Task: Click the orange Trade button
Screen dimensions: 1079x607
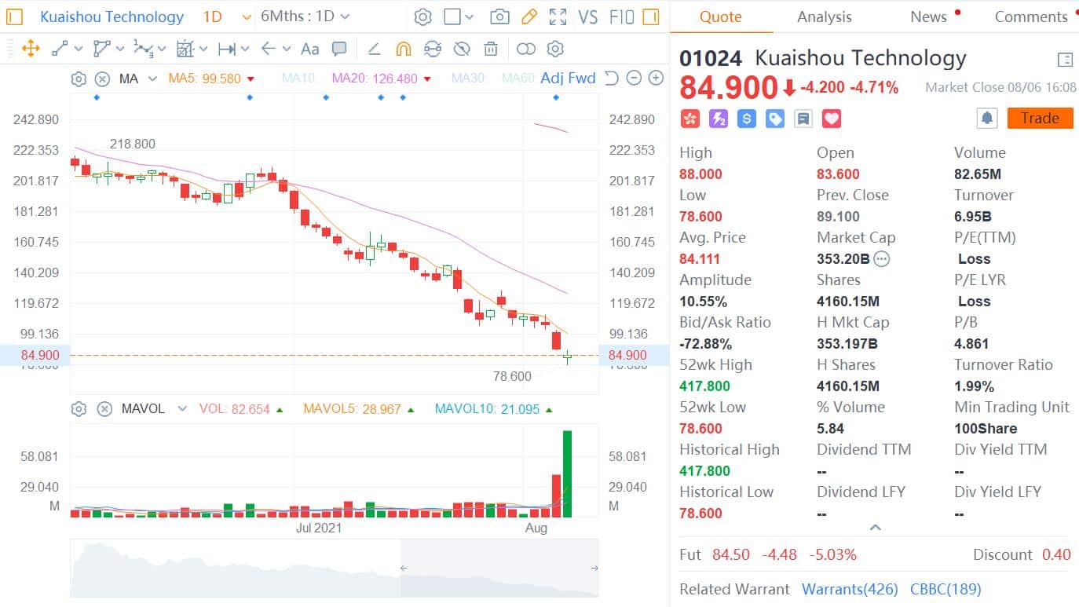Action: point(1040,118)
